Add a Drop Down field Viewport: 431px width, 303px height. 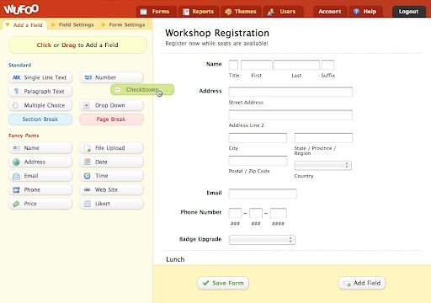[111, 105]
